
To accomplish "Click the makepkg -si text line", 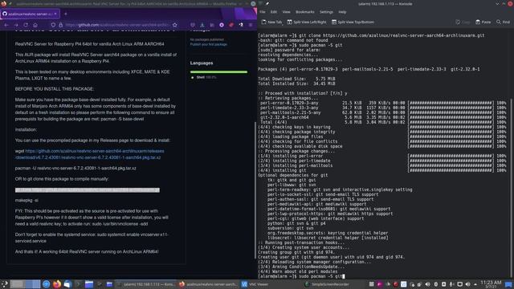I will (x=27, y=200).
